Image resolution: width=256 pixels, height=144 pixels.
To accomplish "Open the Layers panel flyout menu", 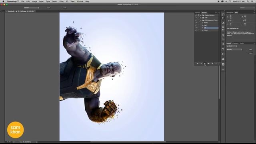I will [x=254, y=43].
